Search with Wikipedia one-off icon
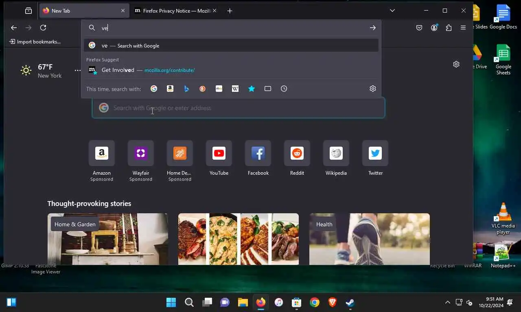Image resolution: width=521 pixels, height=312 pixels. point(235,89)
